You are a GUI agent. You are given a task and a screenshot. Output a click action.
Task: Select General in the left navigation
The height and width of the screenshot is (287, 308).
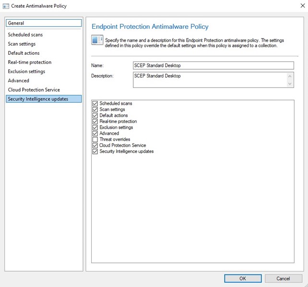44,23
